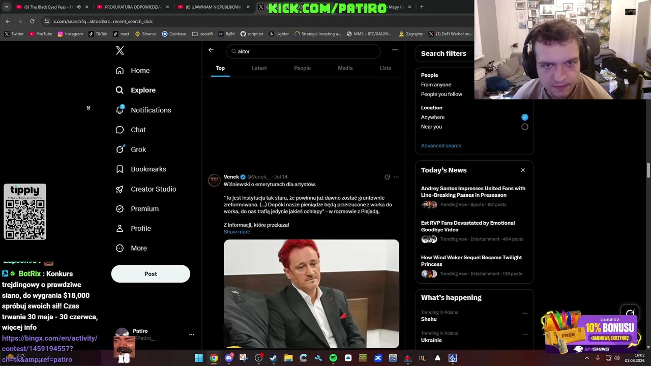Close the Today's News panel
The image size is (651, 366).
pyautogui.click(x=523, y=170)
